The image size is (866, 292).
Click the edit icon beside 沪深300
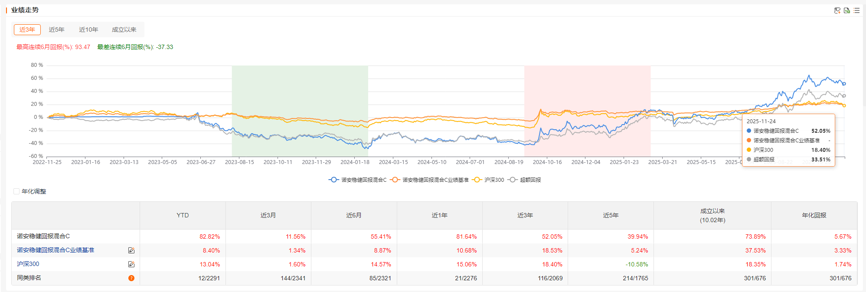(131, 264)
